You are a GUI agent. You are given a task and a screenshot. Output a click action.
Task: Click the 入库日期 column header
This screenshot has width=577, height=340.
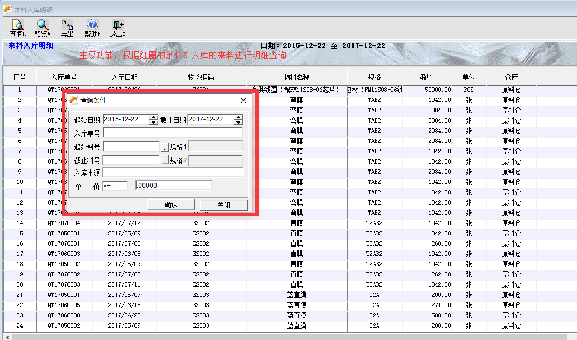[x=124, y=77]
